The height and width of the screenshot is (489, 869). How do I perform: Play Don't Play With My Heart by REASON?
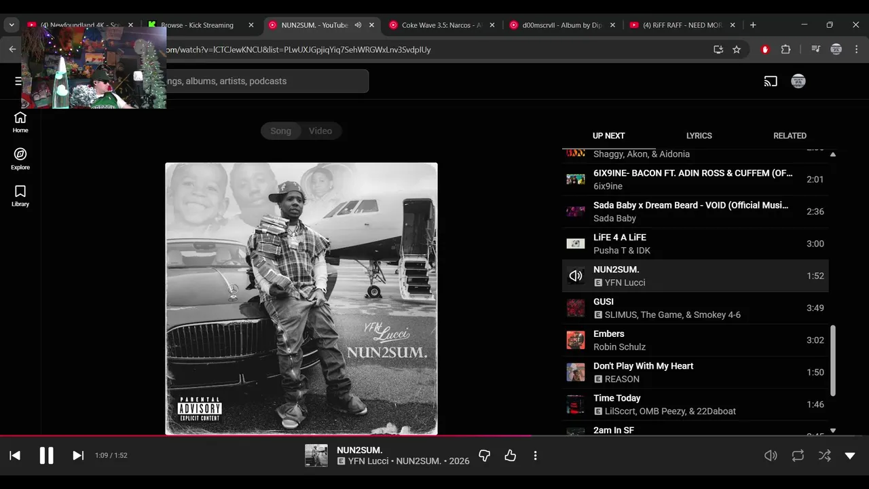pyautogui.click(x=695, y=372)
